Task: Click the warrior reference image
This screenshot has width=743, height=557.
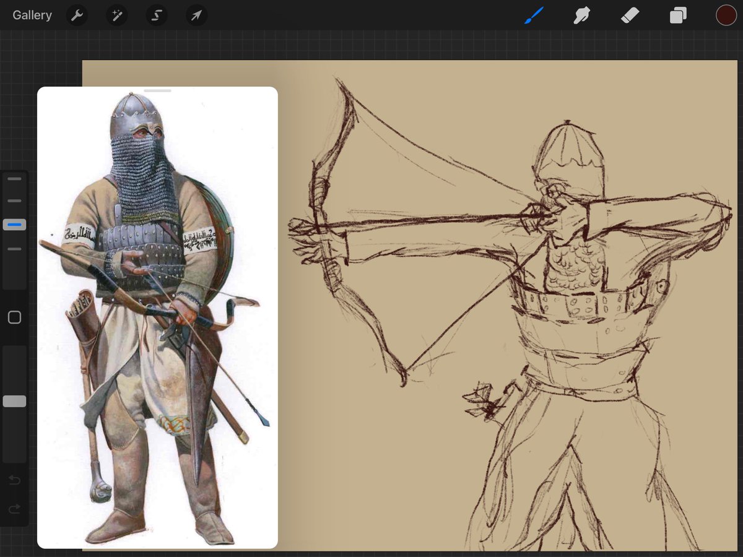Action: [x=157, y=317]
